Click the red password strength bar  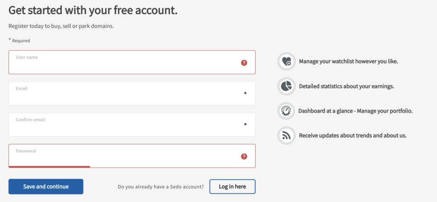point(49,167)
